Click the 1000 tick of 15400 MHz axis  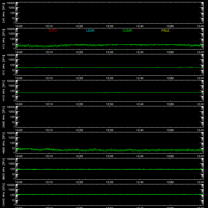tap(12, 190)
